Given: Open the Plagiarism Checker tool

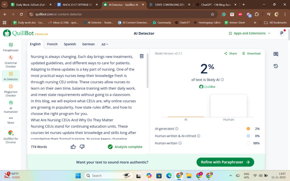Looking at the screenshot, I should pyautogui.click(x=11, y=90).
